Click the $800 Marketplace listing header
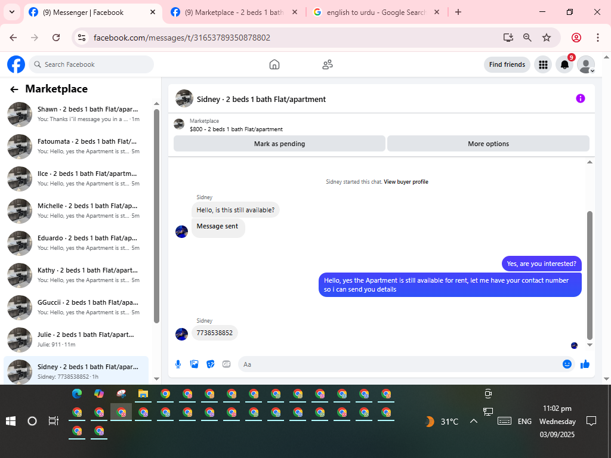This screenshot has height=458, width=611. point(236,125)
